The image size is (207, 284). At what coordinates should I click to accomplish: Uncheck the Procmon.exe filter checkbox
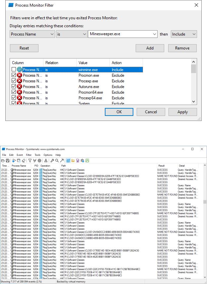[14, 75]
